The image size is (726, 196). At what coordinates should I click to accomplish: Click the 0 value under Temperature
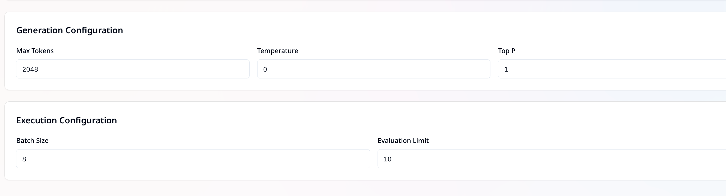(x=265, y=69)
